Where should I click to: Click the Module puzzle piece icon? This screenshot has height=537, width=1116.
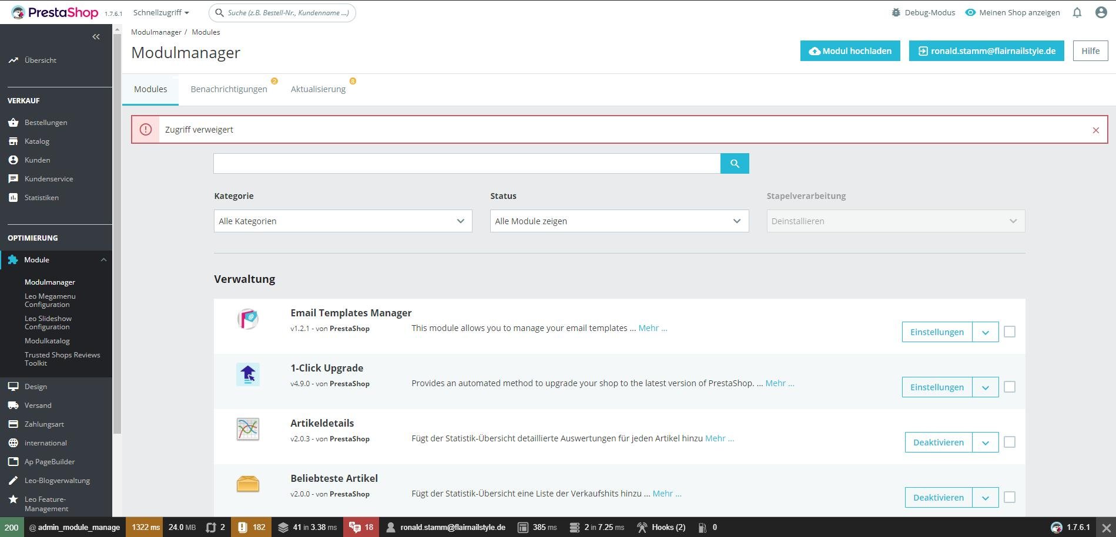tap(13, 260)
